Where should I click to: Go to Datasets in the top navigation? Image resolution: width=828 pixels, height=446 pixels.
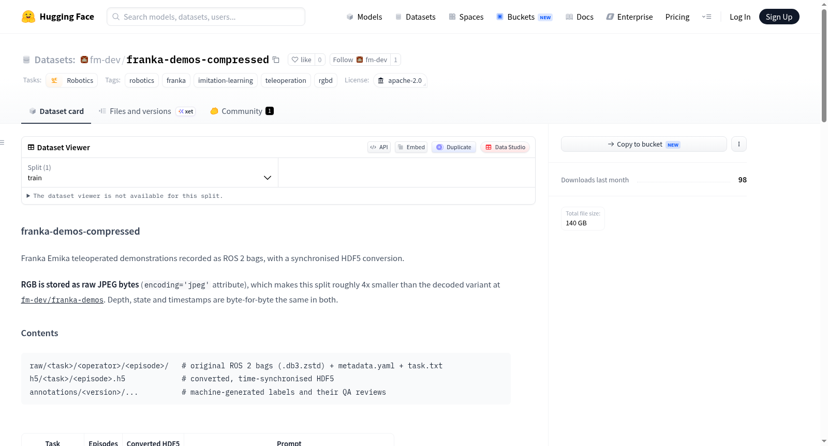point(416,17)
